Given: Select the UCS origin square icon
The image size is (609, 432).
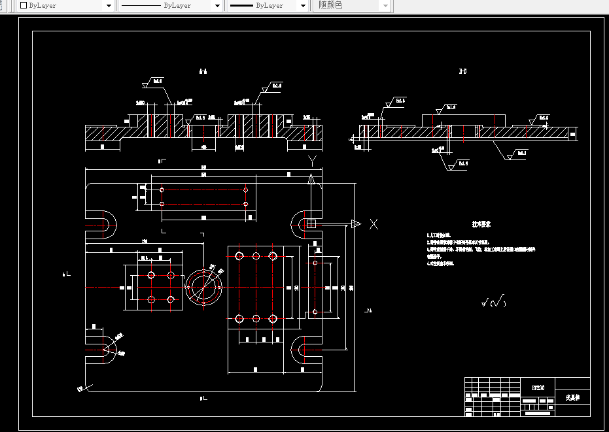Looking at the screenshot, I should tap(311, 224).
